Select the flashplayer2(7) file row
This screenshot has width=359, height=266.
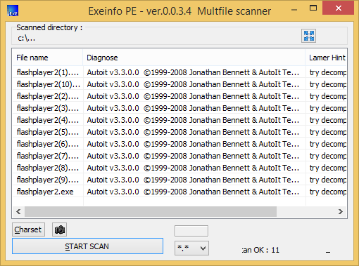[179, 156]
